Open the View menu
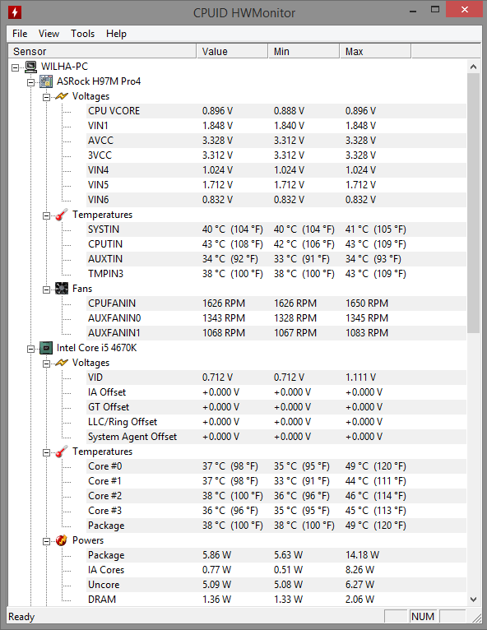Viewport: 487px width, 630px height. pyautogui.click(x=49, y=34)
